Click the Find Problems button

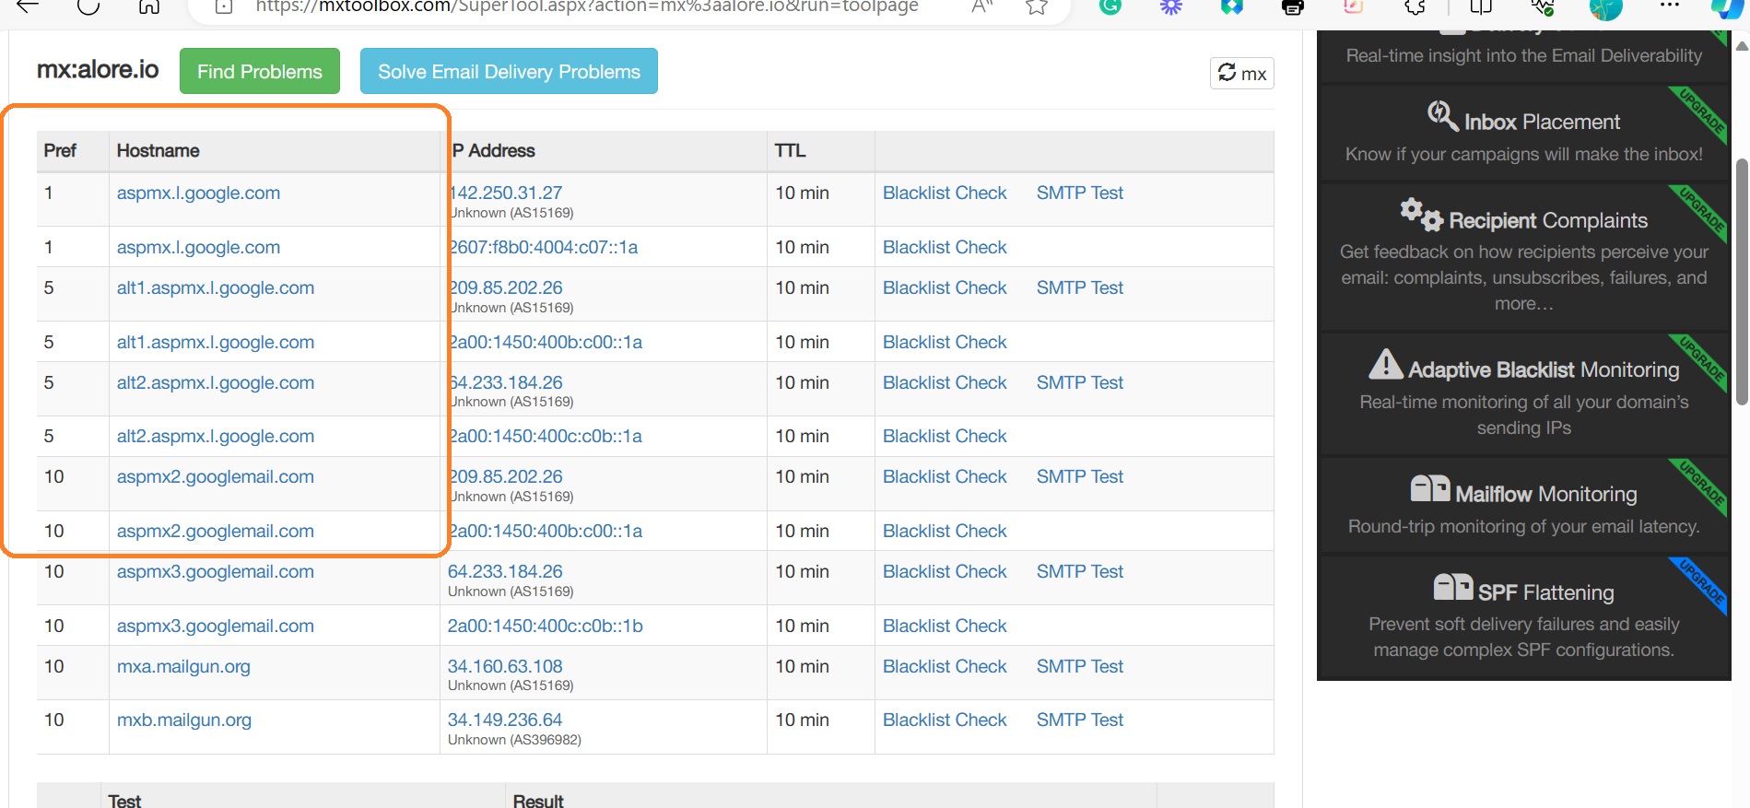click(x=260, y=71)
